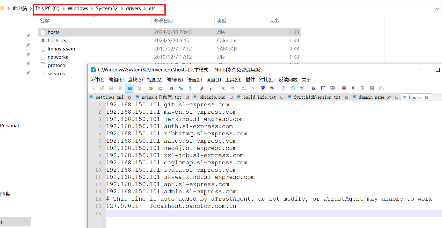The width and height of the screenshot is (442, 228).
Task: Open the 反馈问题 menu
Action: point(288,80)
